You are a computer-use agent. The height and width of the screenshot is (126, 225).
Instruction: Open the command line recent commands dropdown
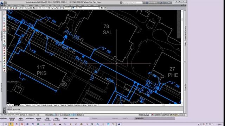7,112
